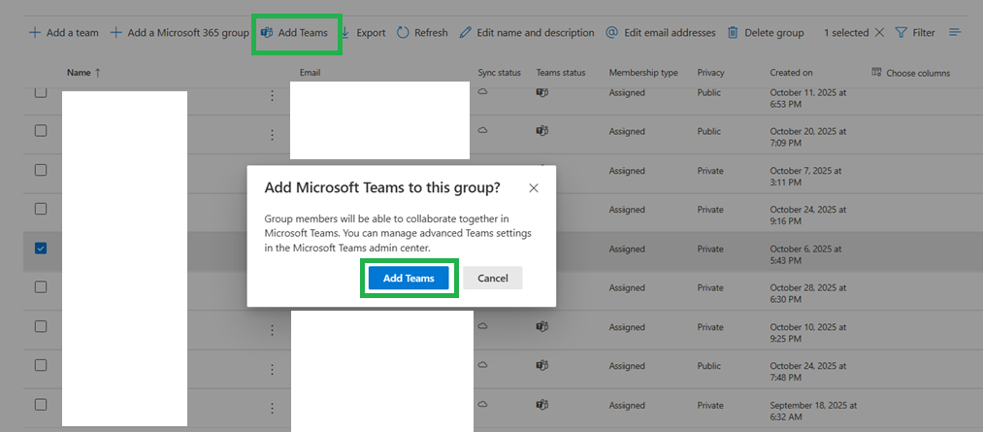This screenshot has width=983, height=432.
Task: Click cloud sync icon in October 20 row
Action: click(x=483, y=130)
